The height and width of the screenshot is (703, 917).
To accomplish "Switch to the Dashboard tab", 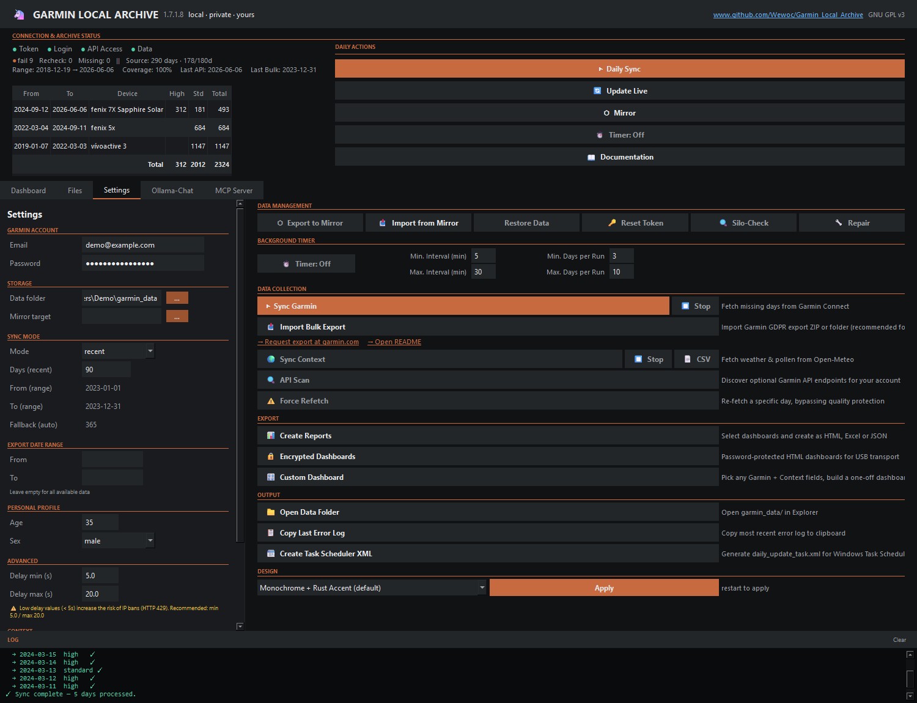I will click(x=28, y=190).
